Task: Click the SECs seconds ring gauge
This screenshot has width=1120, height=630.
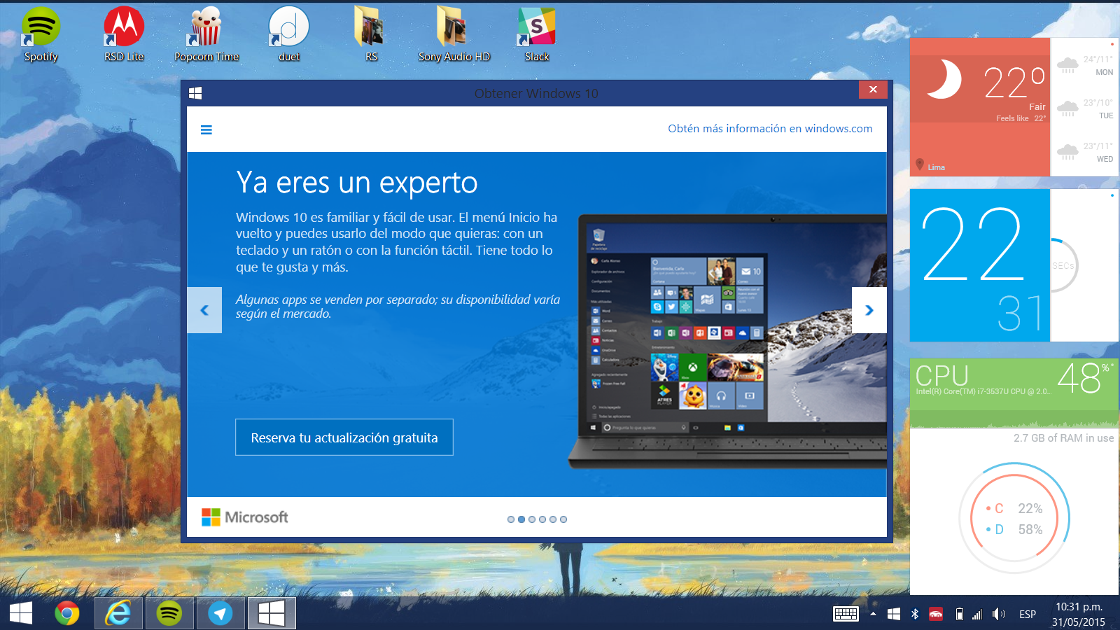Action: click(1063, 266)
